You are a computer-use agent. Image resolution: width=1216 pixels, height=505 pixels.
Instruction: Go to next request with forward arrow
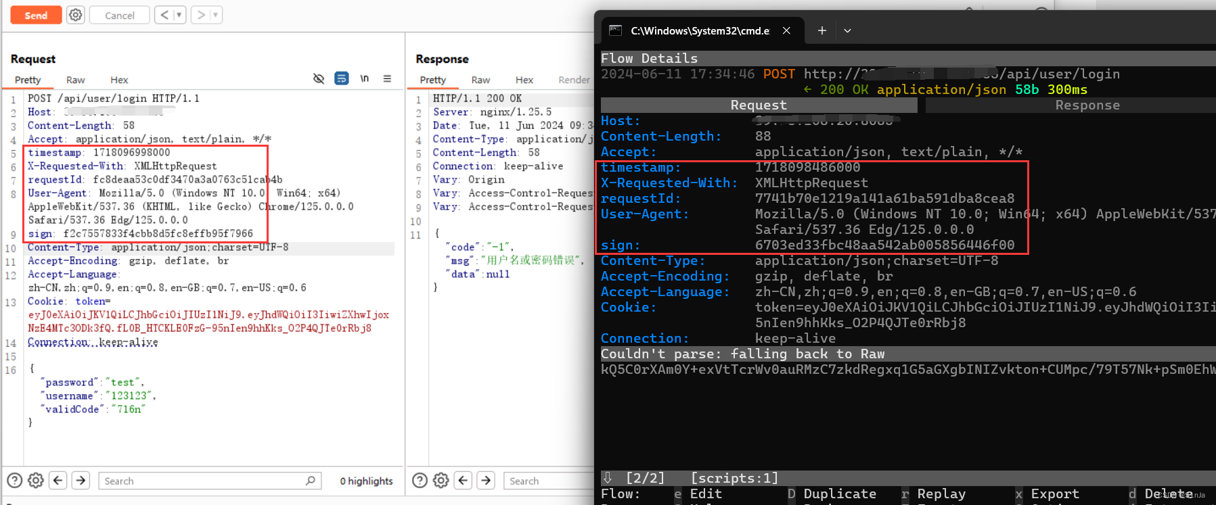pos(200,15)
